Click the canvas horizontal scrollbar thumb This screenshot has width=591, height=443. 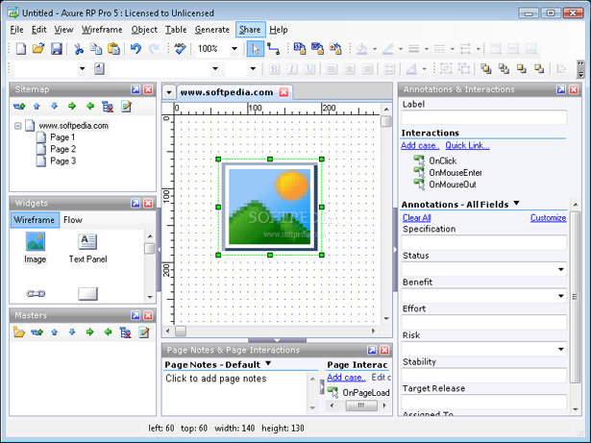tap(181, 331)
